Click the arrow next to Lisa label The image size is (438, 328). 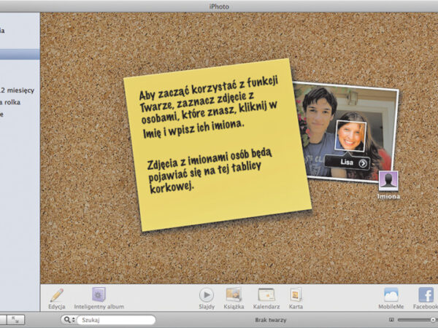(363, 163)
